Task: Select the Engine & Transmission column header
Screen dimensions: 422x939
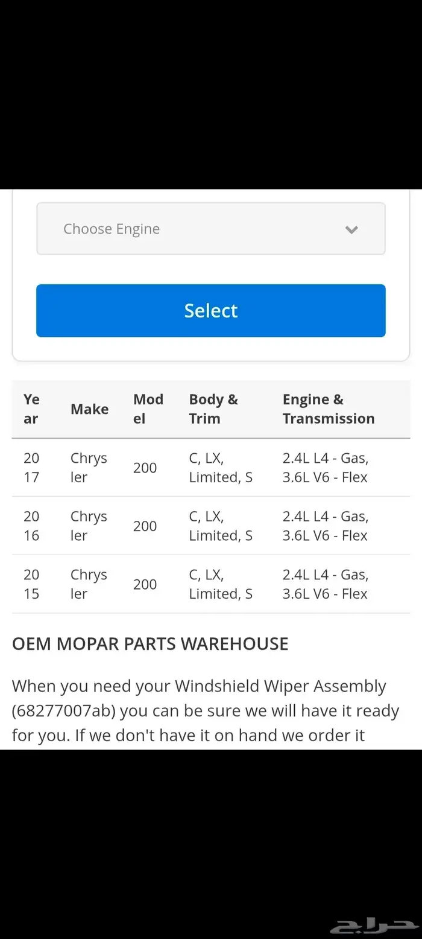Action: [329, 409]
